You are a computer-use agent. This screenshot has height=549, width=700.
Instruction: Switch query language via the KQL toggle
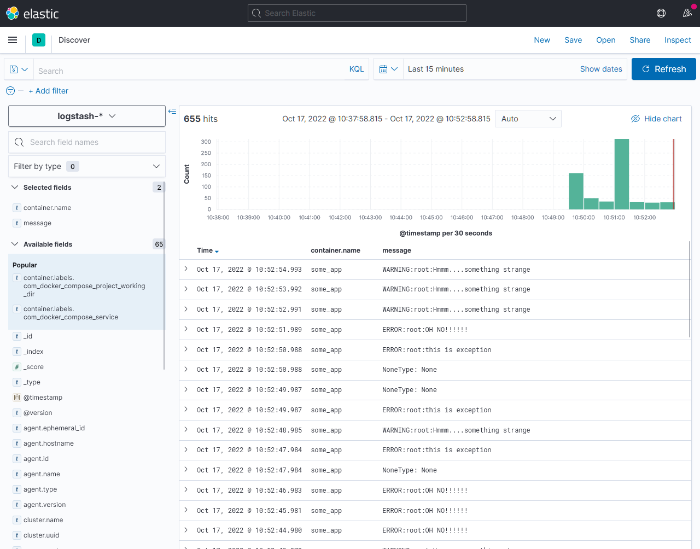(357, 69)
